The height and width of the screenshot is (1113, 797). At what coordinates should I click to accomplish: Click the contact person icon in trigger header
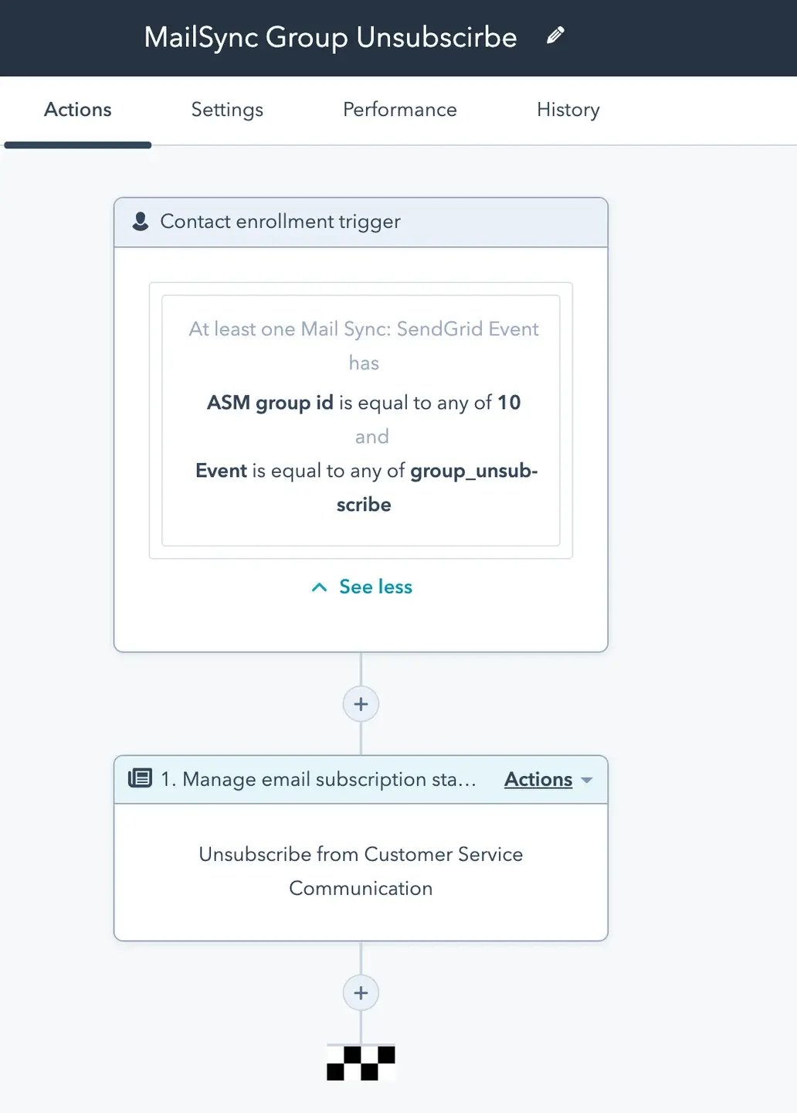click(141, 222)
